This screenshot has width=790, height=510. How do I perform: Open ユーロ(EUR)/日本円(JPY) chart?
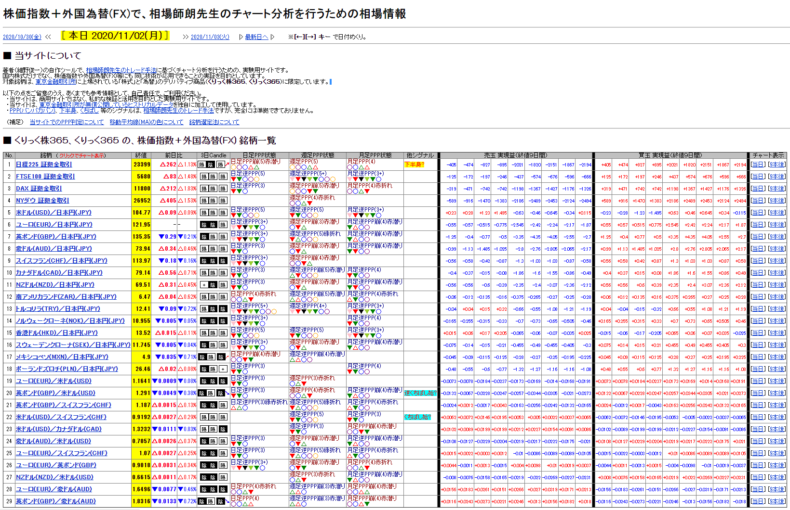click(x=54, y=225)
